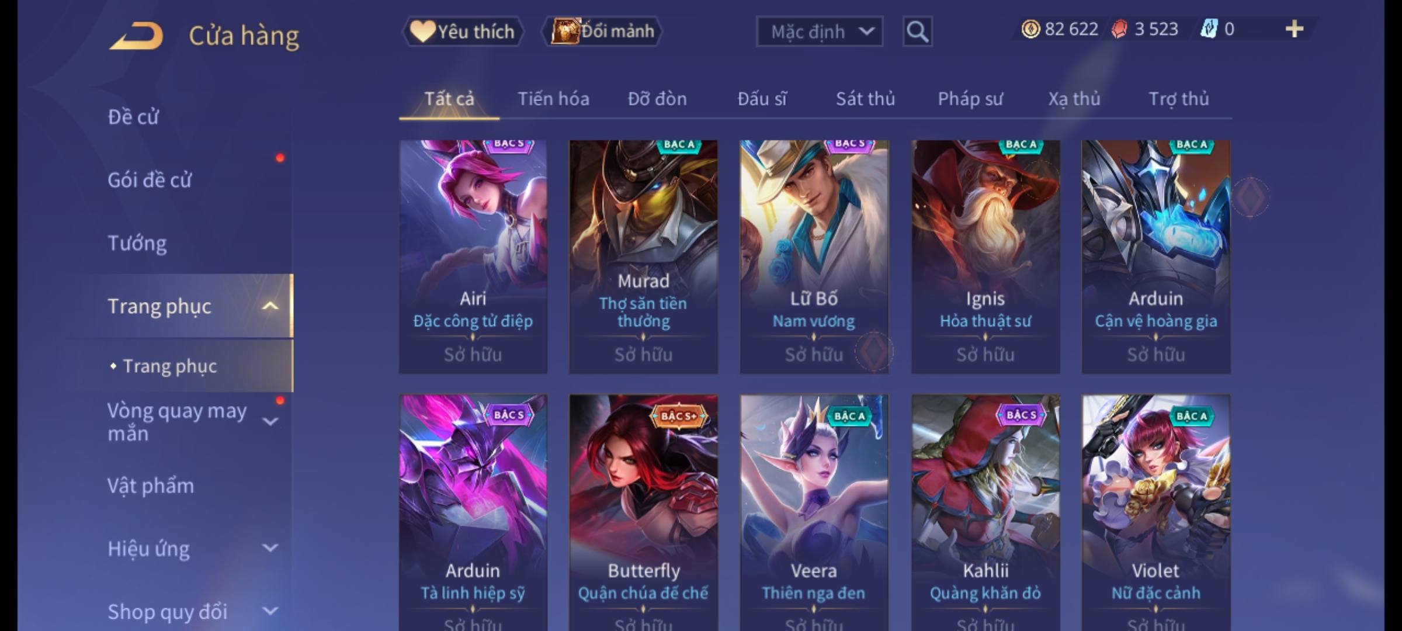Screen dimensions: 1402x631
Task: Open Đổi mảnh fragment exchange chest
Action: (602, 31)
